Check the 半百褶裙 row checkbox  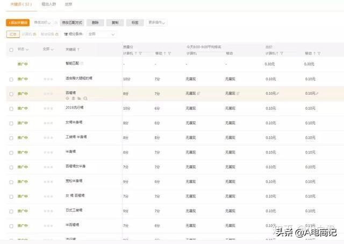point(11,226)
